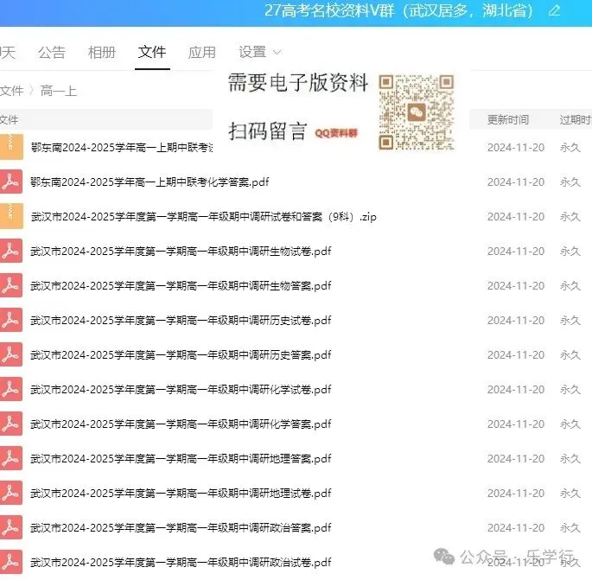
Task: Open 武汉市高一年级期中调研历史答案.pdf
Action: [181, 355]
